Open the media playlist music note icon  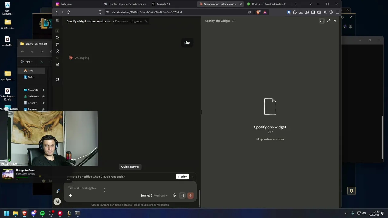click(307, 12)
